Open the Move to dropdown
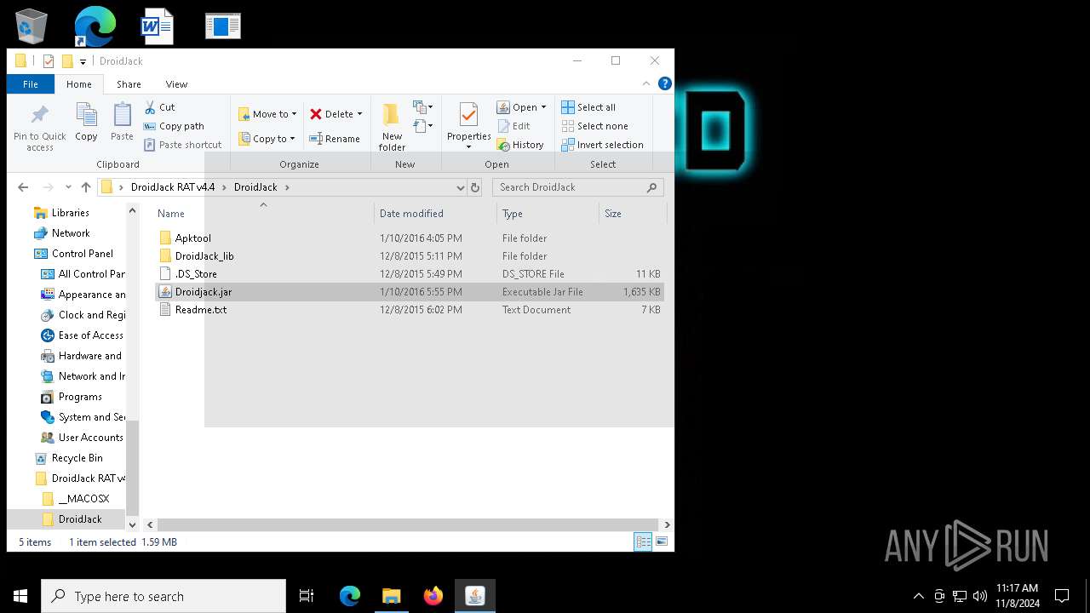Screen dimensions: 1090x613 tap(267, 114)
